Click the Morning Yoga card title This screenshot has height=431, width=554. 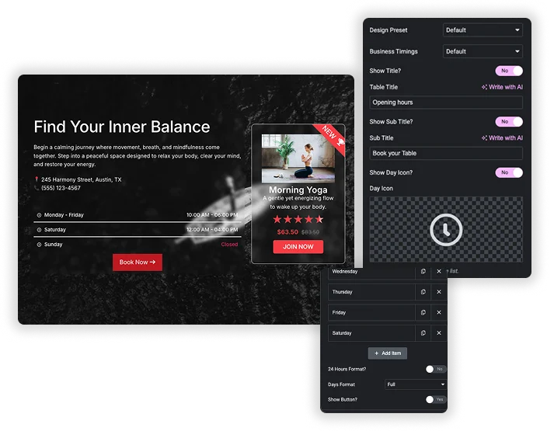tap(298, 190)
